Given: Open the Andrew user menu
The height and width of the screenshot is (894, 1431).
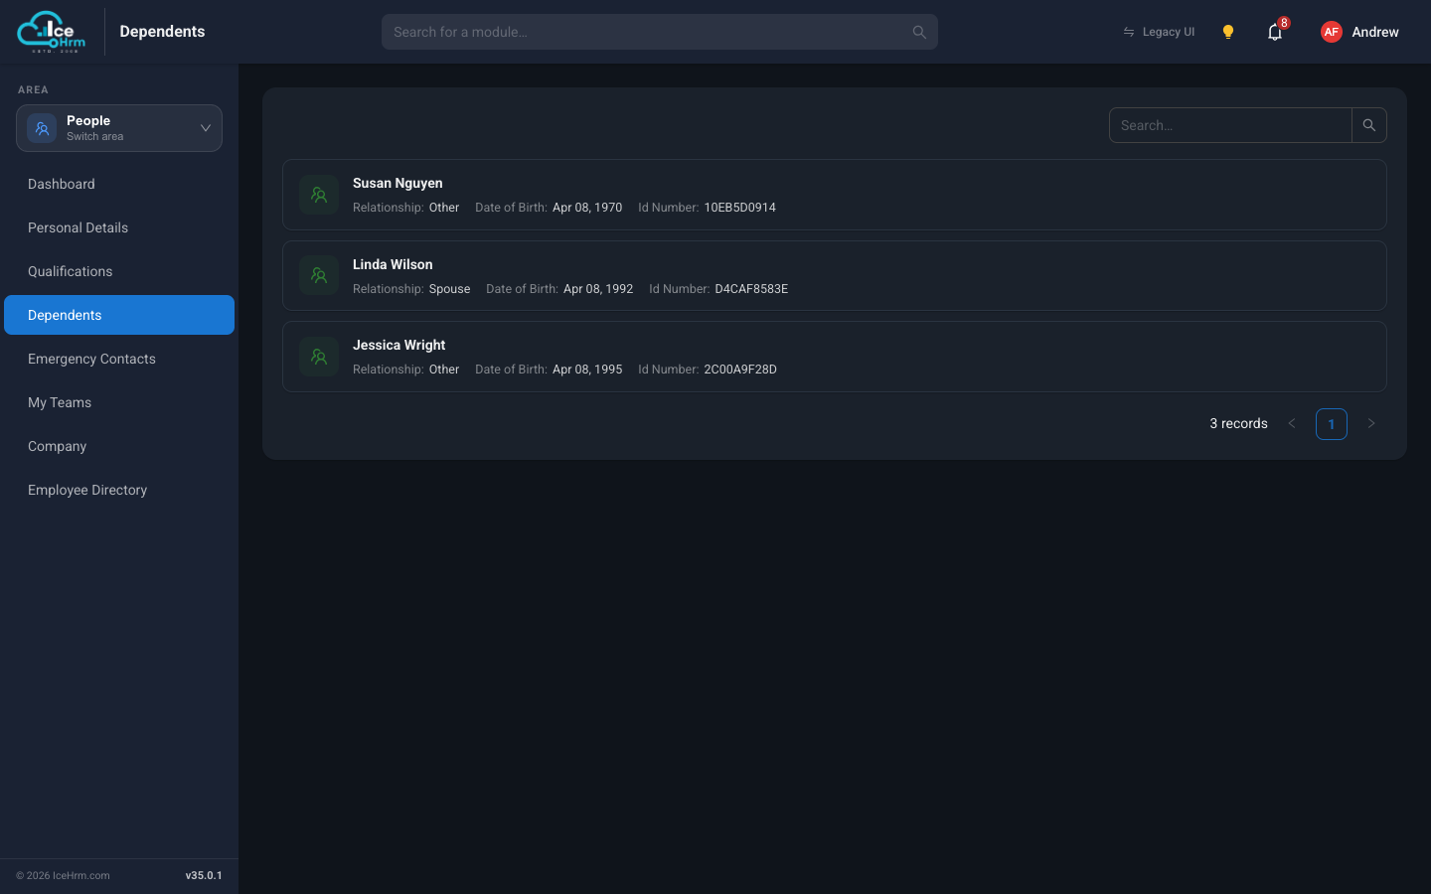Looking at the screenshot, I should [x=1375, y=32].
